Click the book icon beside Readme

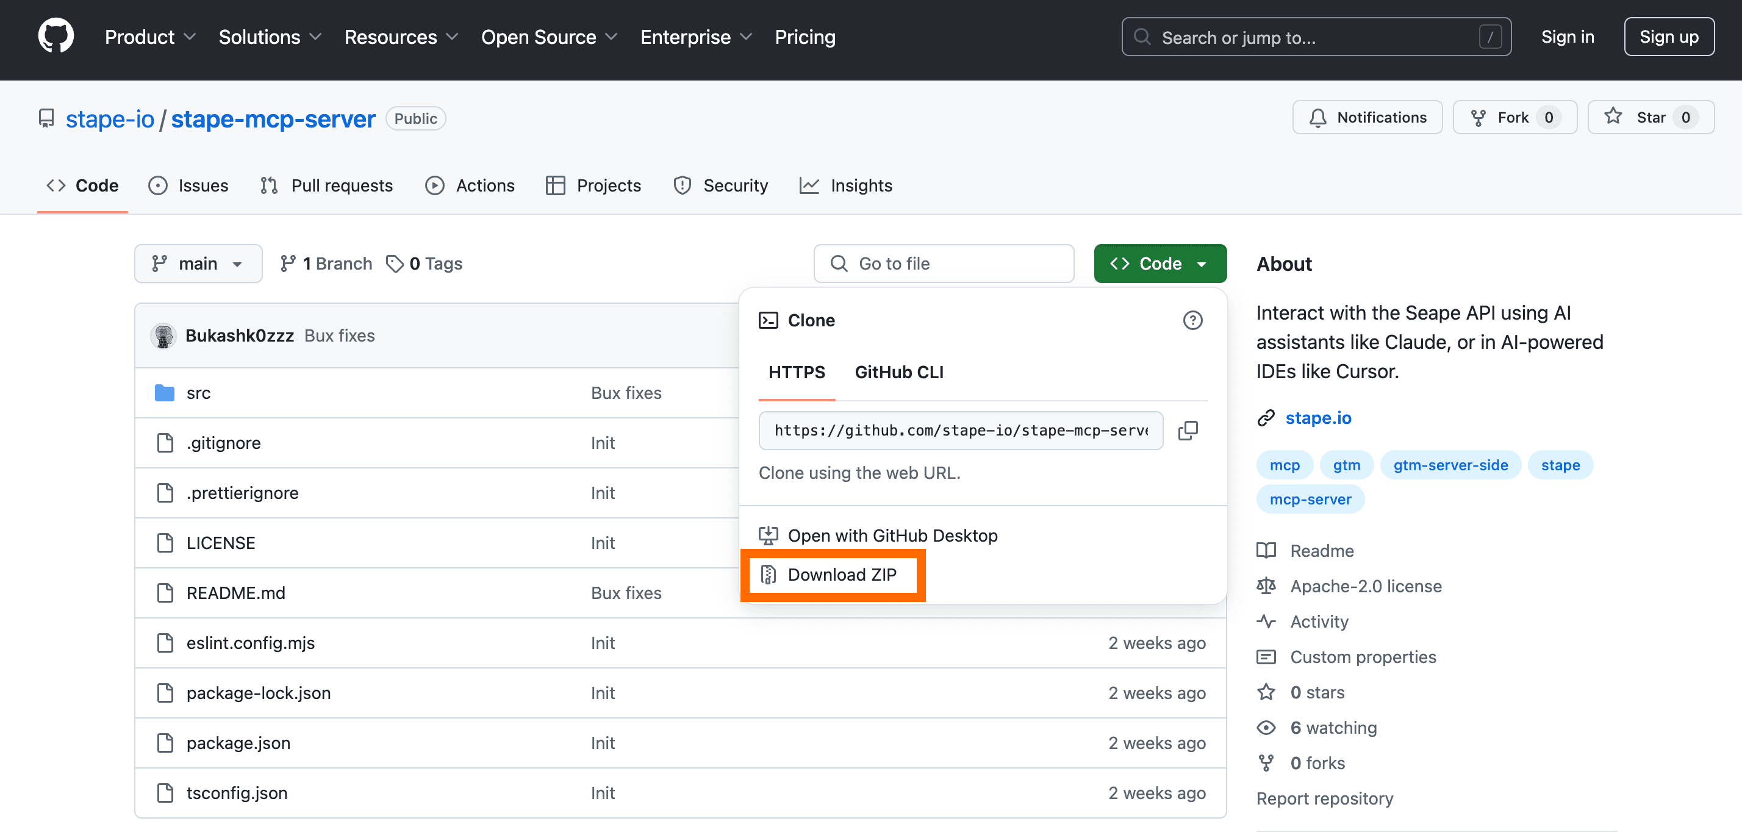point(1266,551)
